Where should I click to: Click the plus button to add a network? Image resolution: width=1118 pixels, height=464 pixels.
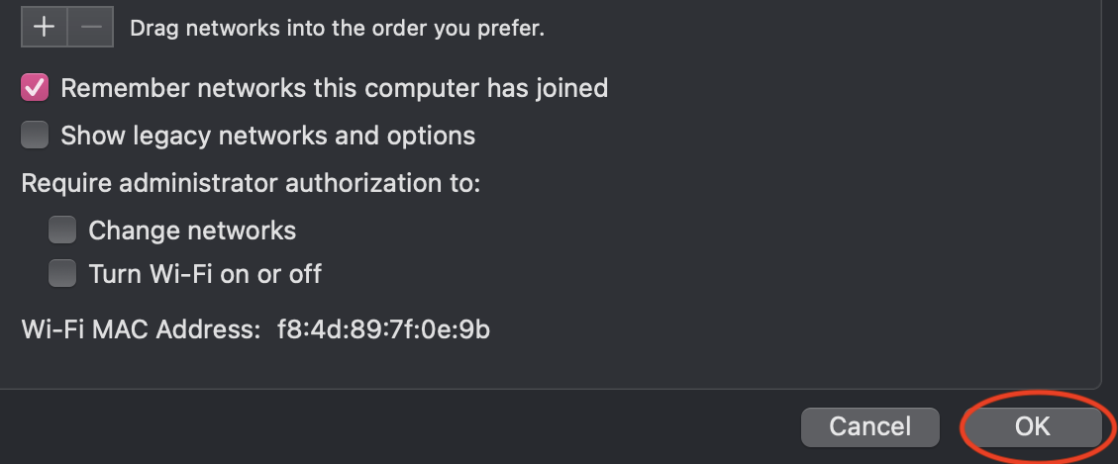click(x=45, y=27)
